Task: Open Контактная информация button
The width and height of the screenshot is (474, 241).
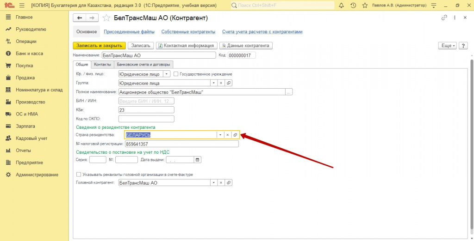Action: tap(187, 46)
